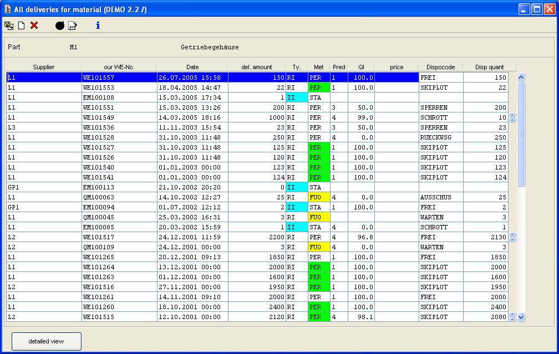559x354 pixels.
Task: Click the down spinner on the WE101517 row
Action: pos(512,239)
